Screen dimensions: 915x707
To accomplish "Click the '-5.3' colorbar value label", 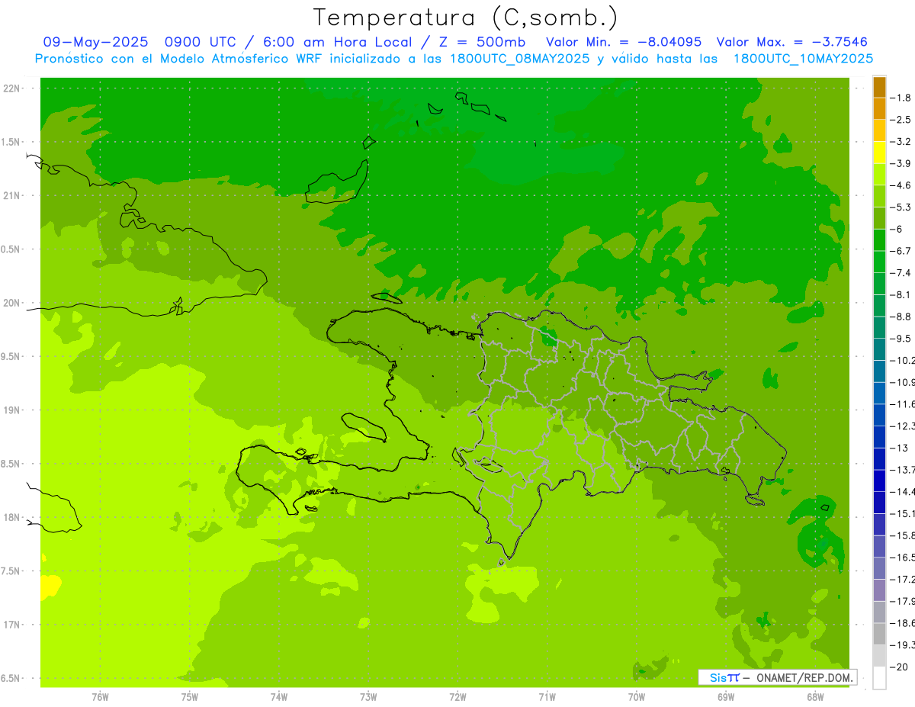I will pos(901,207).
